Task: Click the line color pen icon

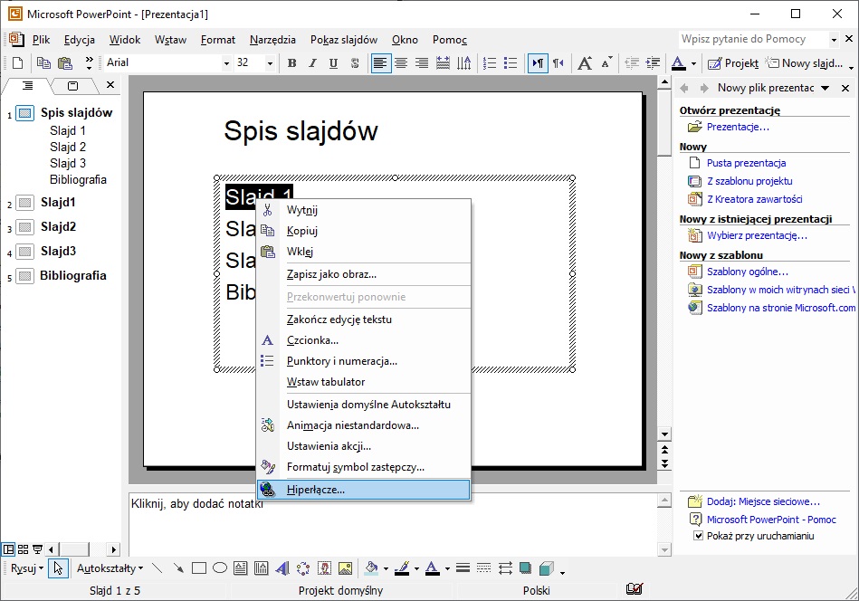Action: [403, 568]
